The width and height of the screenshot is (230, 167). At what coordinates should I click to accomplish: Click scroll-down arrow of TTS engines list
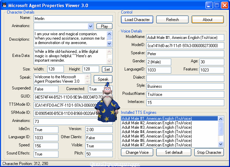(220, 144)
